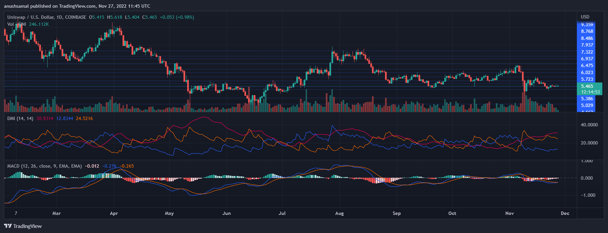Click the Mar label on time axis
The image size is (608, 233).
[x=57, y=213]
